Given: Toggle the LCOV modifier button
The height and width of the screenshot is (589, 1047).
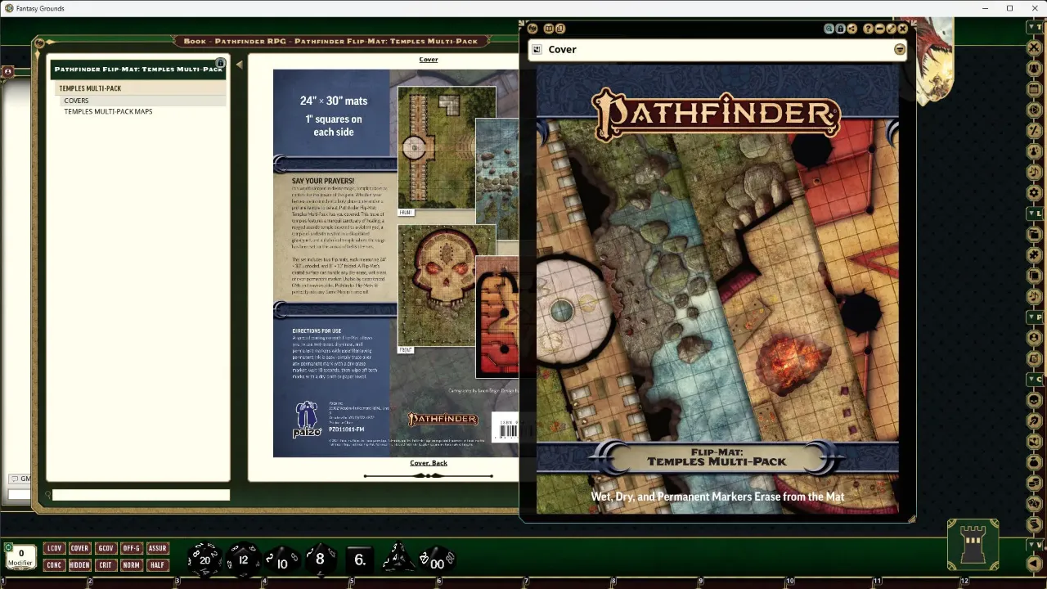Looking at the screenshot, I should click(x=55, y=548).
